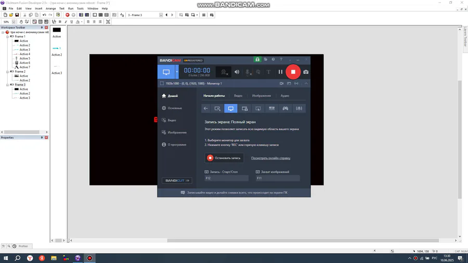Image resolution: width=468 pixels, height=263 pixels.
Task: Click the hand pan tool icon
Action: pyautogui.click(x=21, y=22)
